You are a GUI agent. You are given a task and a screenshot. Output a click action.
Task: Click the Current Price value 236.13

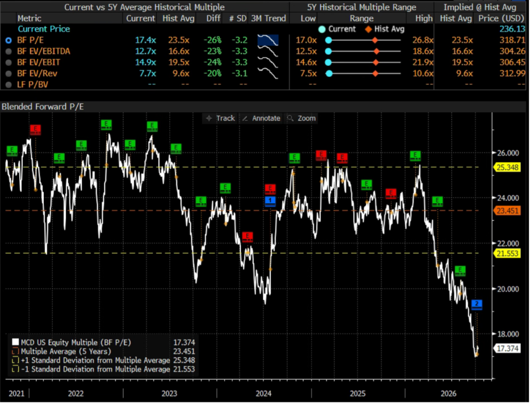pyautogui.click(x=512, y=29)
